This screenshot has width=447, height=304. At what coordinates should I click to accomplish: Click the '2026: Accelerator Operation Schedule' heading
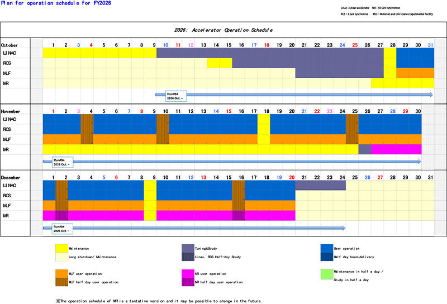223,30
